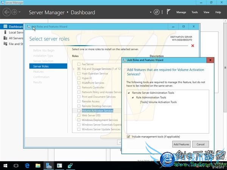The image size is (227, 170).
Task: Select Local Server in the sidebar
Action: click(12, 32)
